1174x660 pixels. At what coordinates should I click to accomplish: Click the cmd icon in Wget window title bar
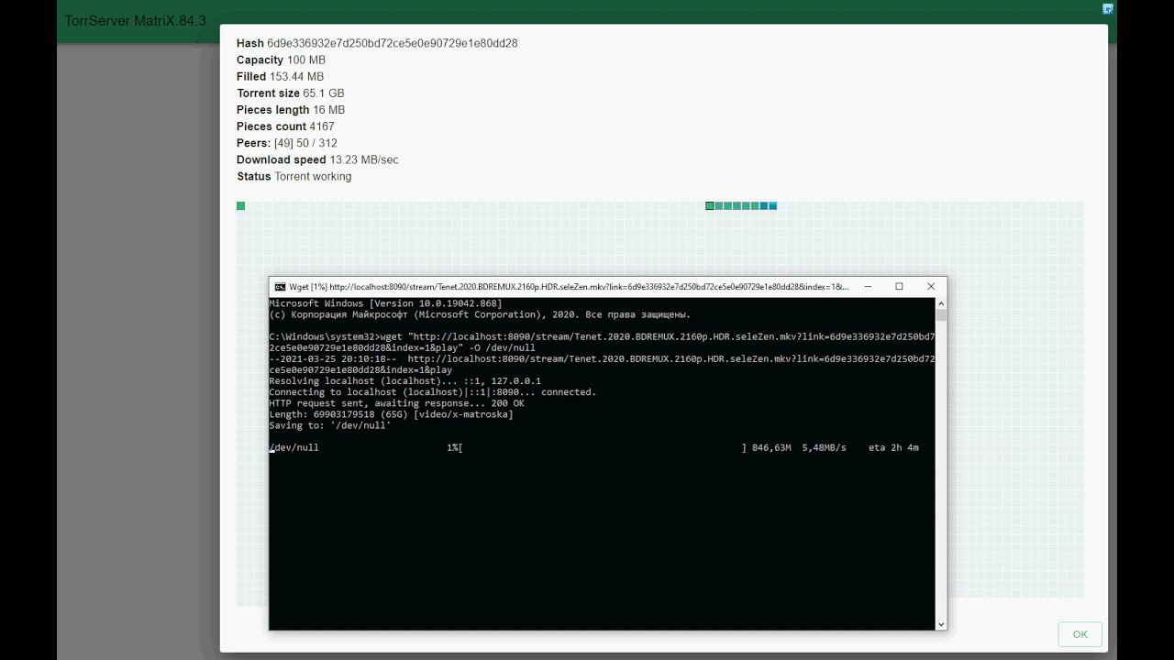281,287
